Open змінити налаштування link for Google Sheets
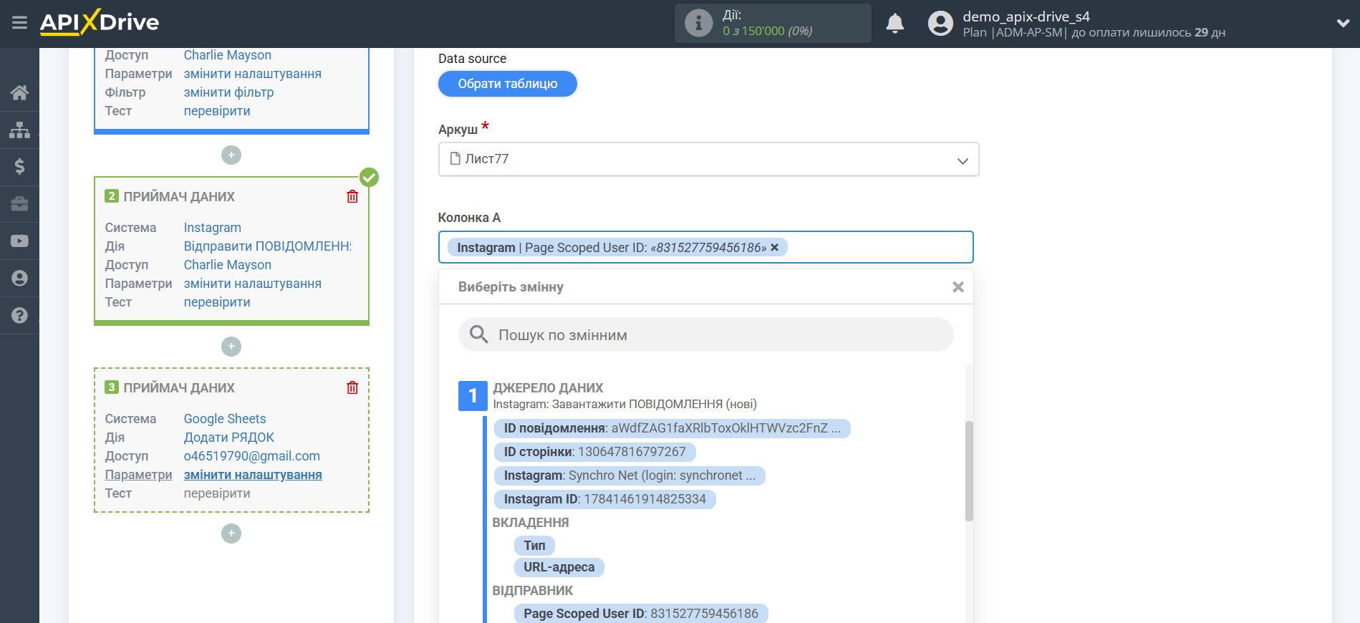This screenshot has width=1360, height=623. coord(253,475)
